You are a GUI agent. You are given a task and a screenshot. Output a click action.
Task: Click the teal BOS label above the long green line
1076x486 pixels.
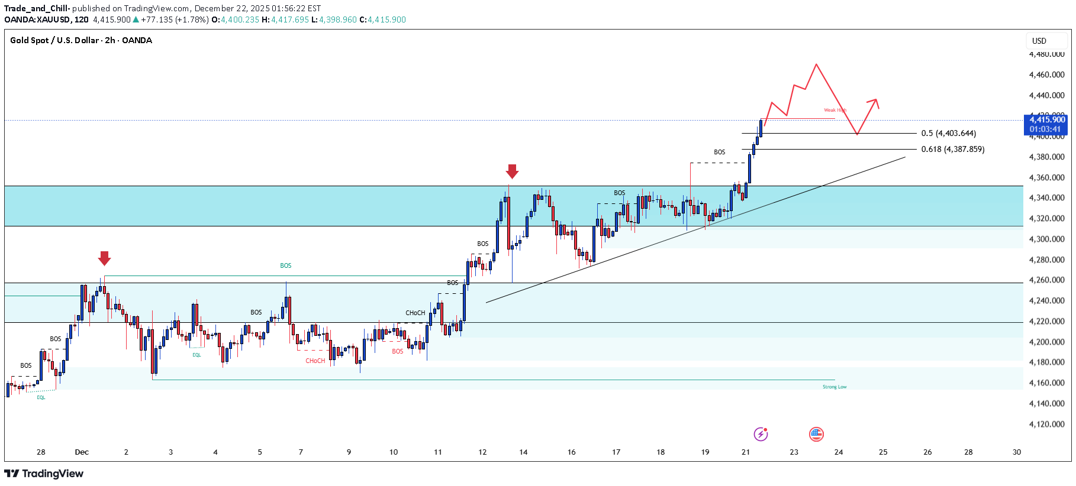click(x=285, y=266)
